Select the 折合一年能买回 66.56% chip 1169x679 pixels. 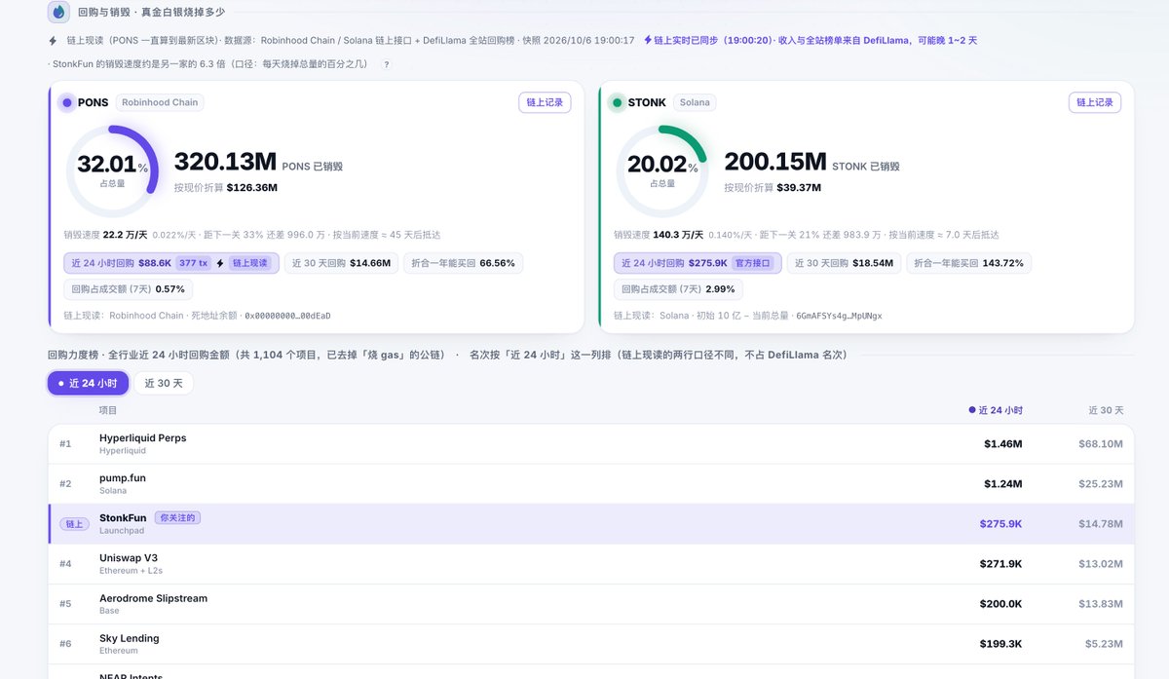pyautogui.click(x=463, y=263)
